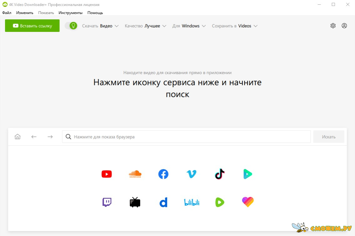
Task: Navigate back with the left arrow
Action: pos(34,137)
